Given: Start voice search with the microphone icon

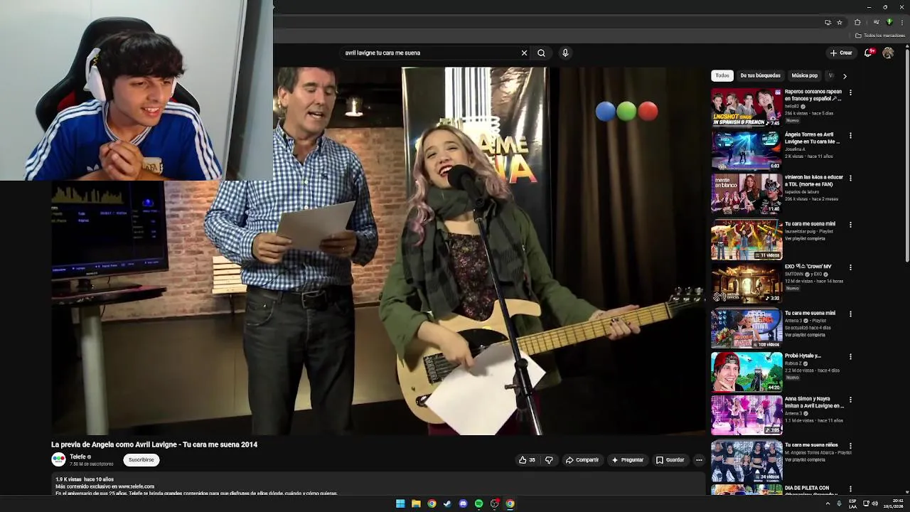Looking at the screenshot, I should pyautogui.click(x=565, y=53).
